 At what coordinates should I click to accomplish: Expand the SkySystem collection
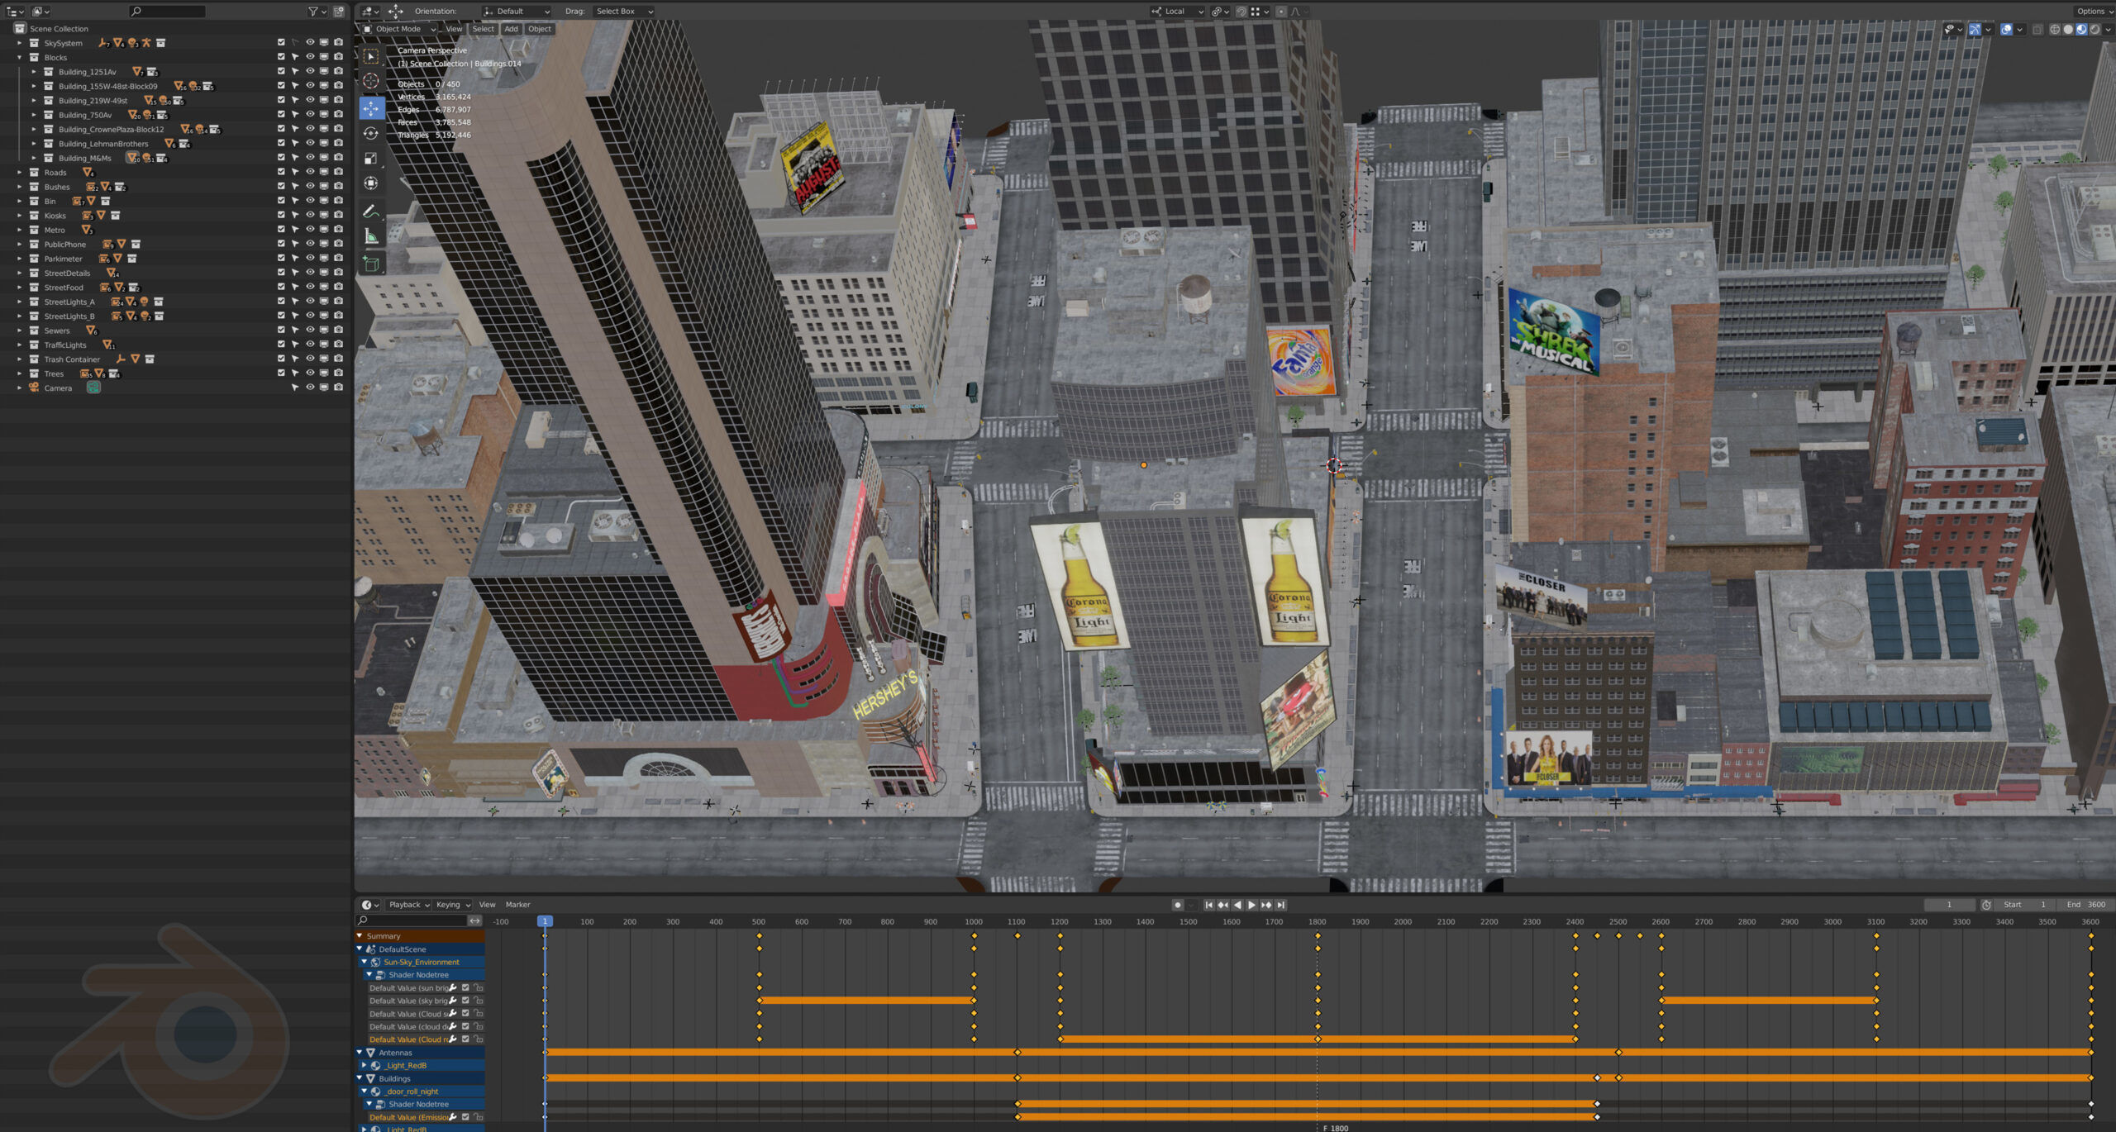(x=20, y=43)
